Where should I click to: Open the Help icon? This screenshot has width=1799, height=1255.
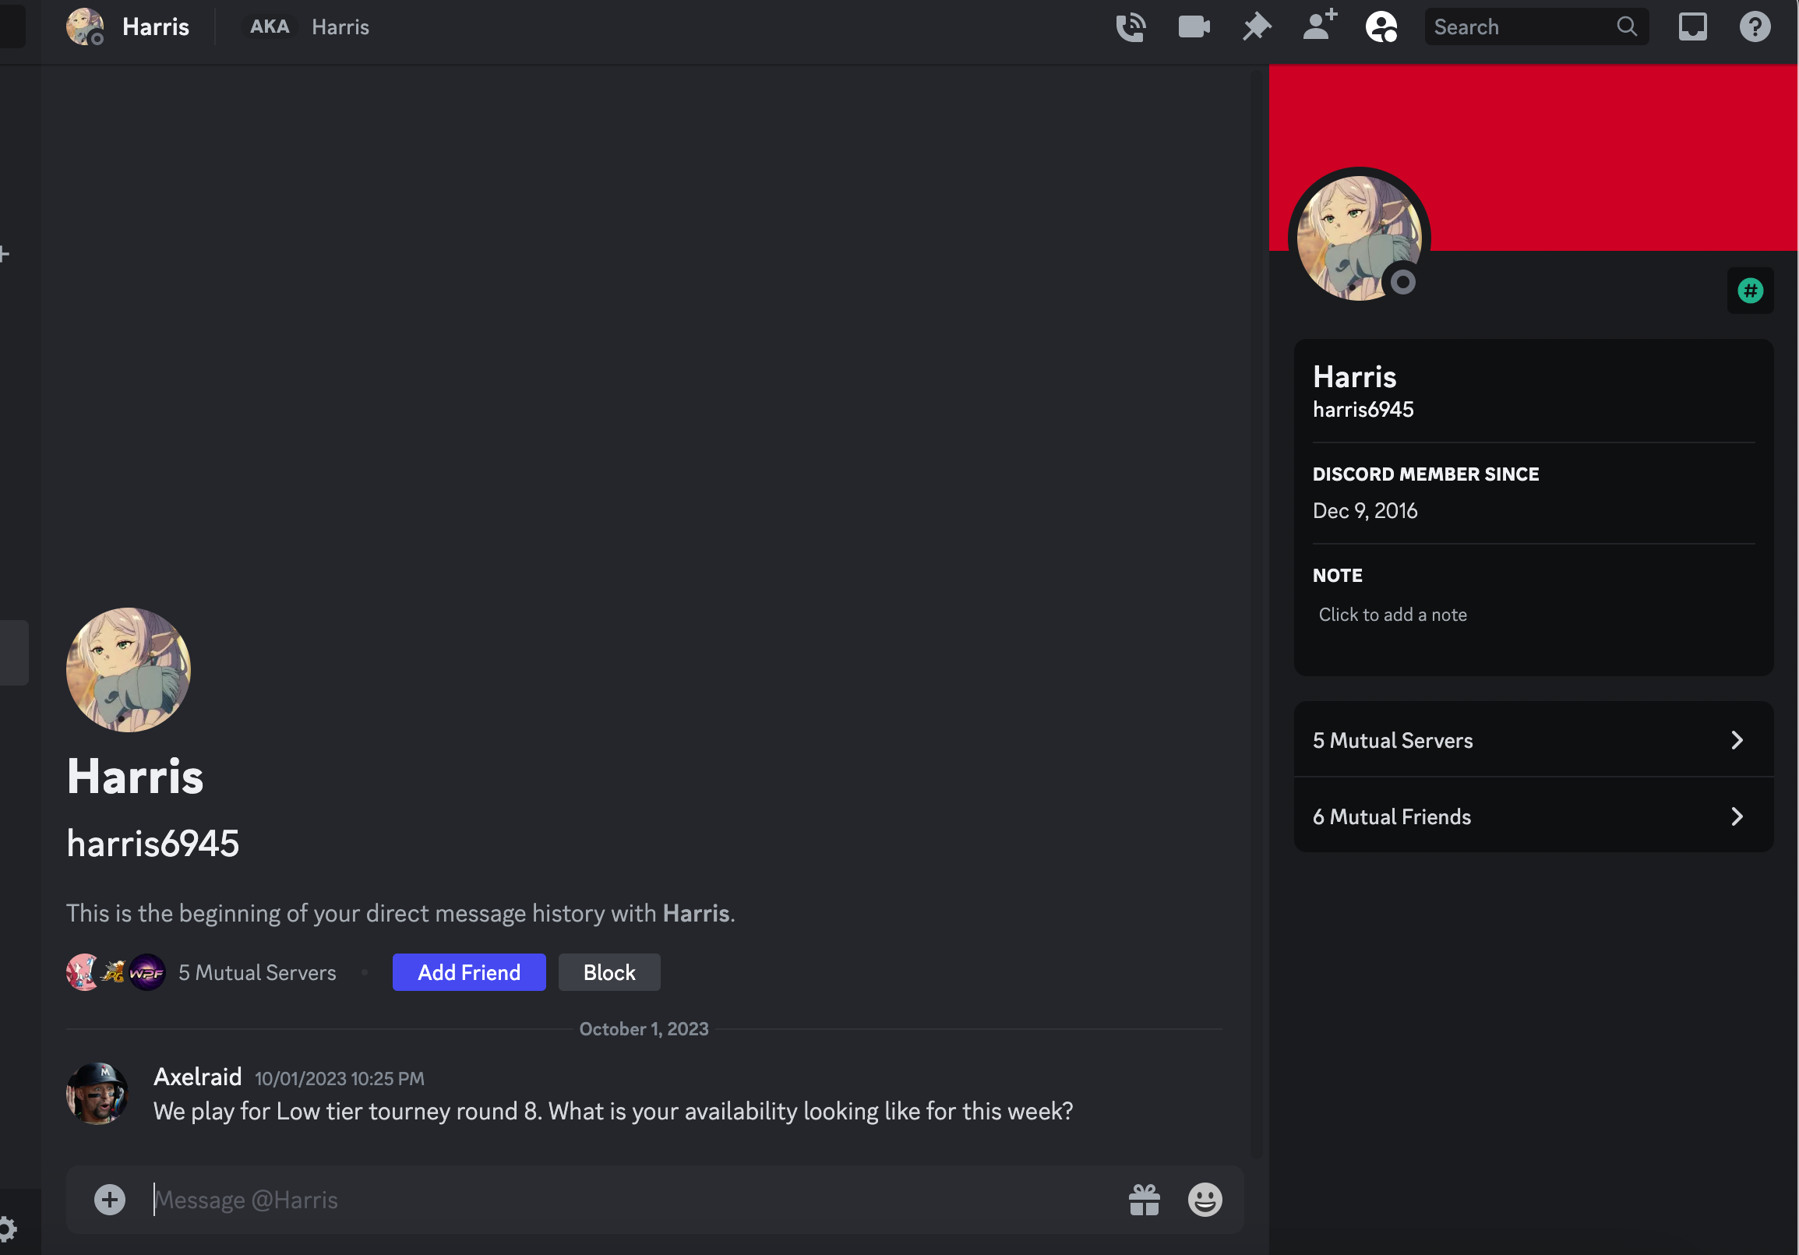[x=1755, y=27]
